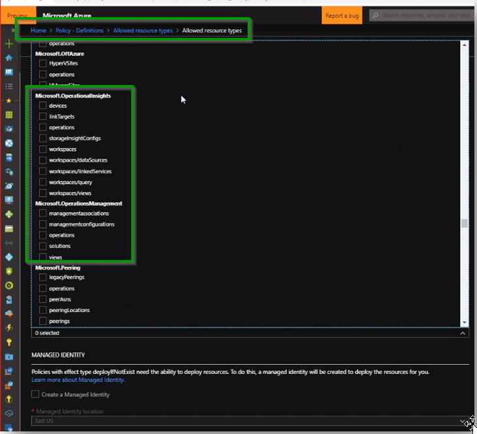Go to Home breadcrumb

coord(39,31)
